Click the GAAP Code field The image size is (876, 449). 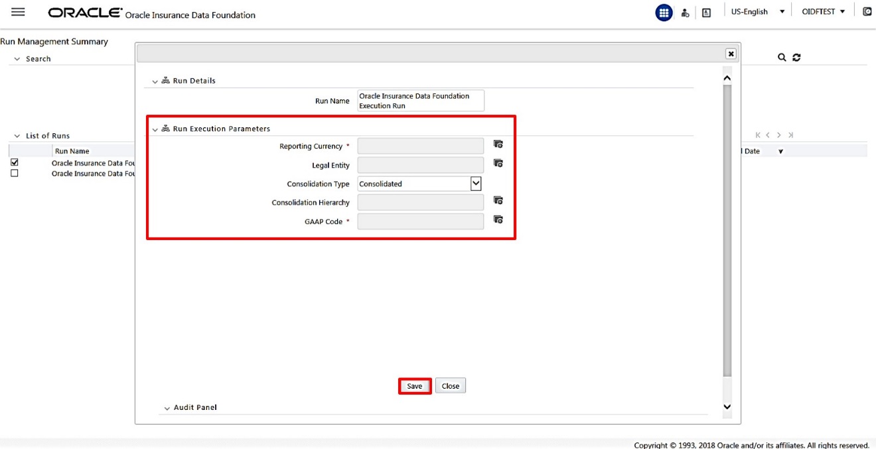421,222
